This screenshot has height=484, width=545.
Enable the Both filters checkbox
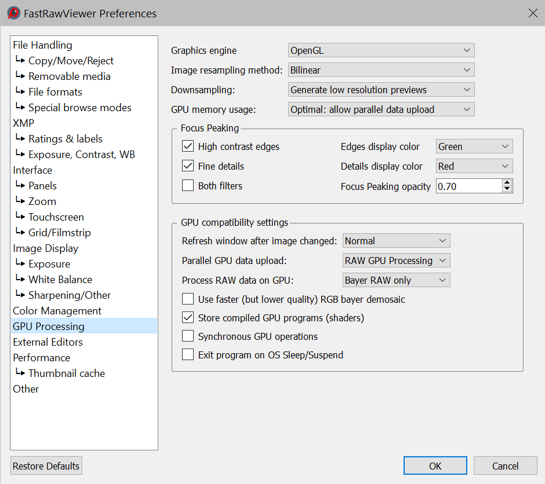click(x=188, y=186)
